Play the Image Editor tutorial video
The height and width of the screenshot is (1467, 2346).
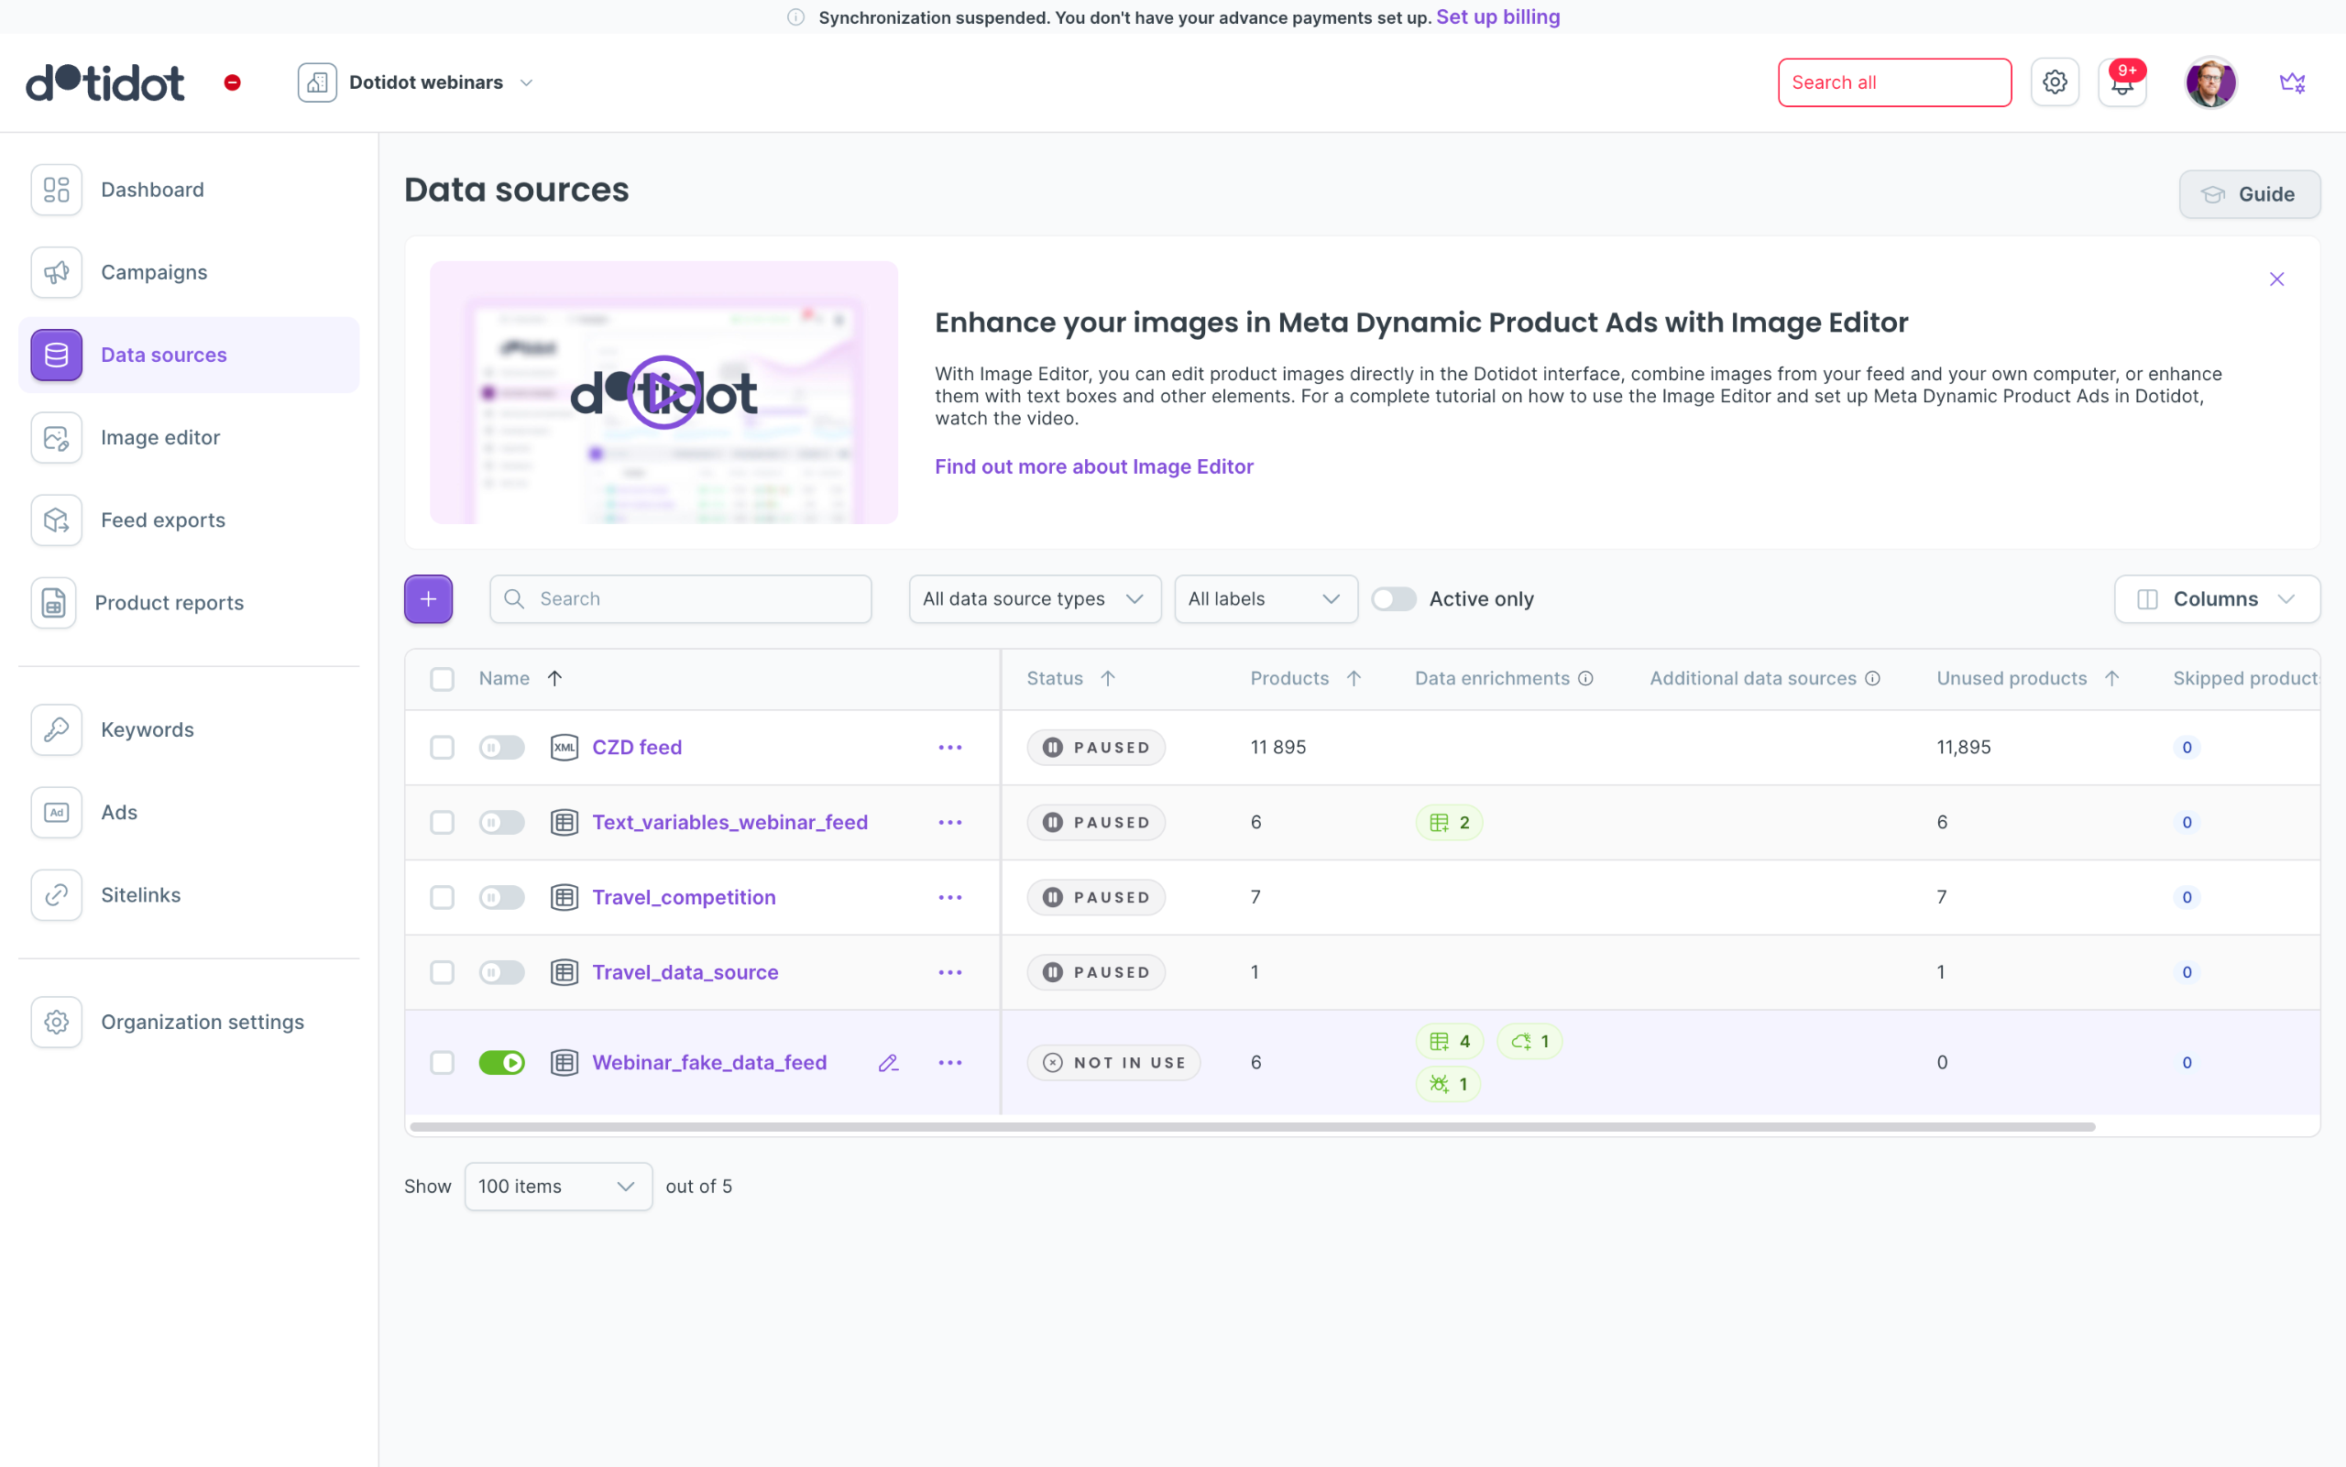[x=663, y=392]
